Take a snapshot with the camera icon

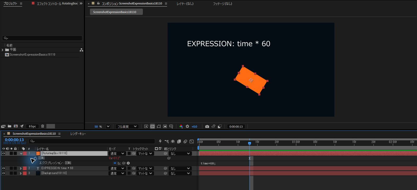pyautogui.click(x=207, y=126)
